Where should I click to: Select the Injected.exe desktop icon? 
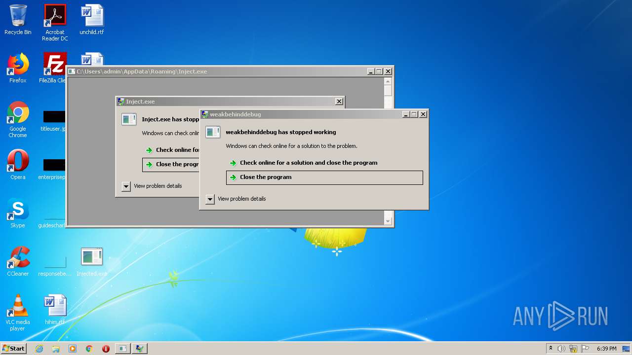(x=92, y=261)
